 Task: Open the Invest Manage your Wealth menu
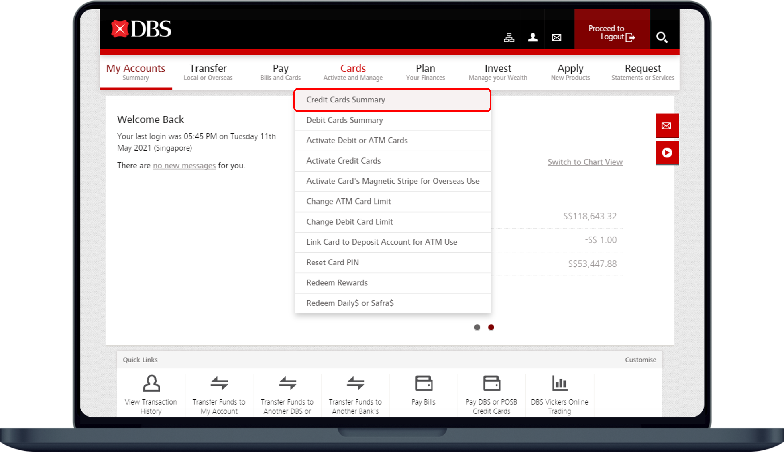pyautogui.click(x=498, y=72)
